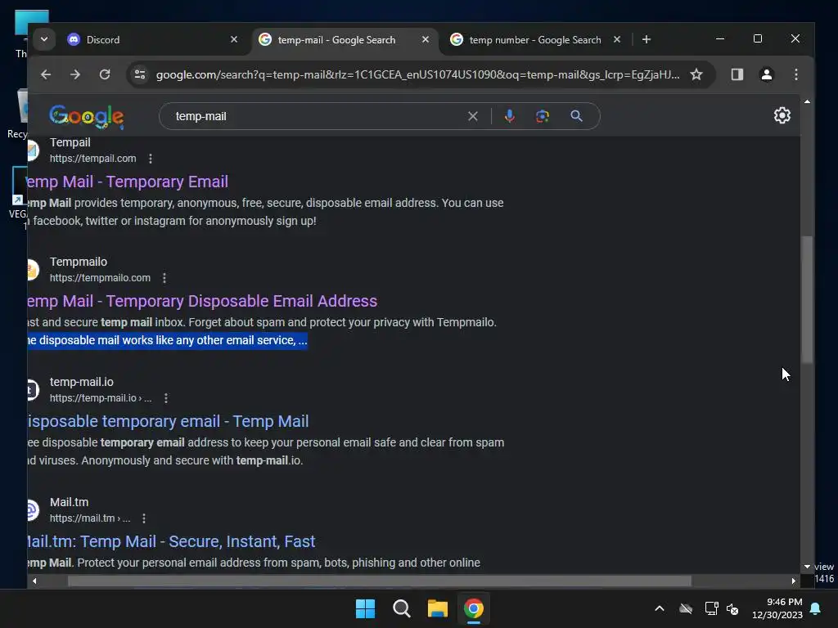Click the scroll-down arrow
This screenshot has height=628, width=838.
807,567
